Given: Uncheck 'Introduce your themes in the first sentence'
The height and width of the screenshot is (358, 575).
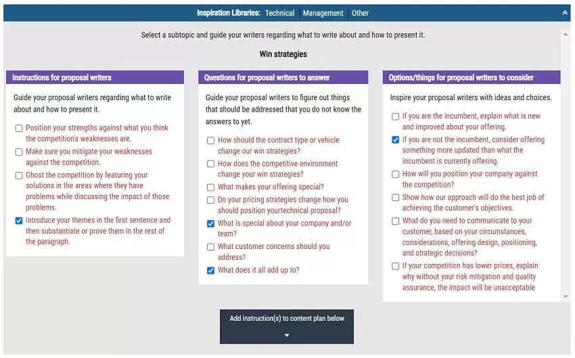Looking at the screenshot, I should pos(19,220).
